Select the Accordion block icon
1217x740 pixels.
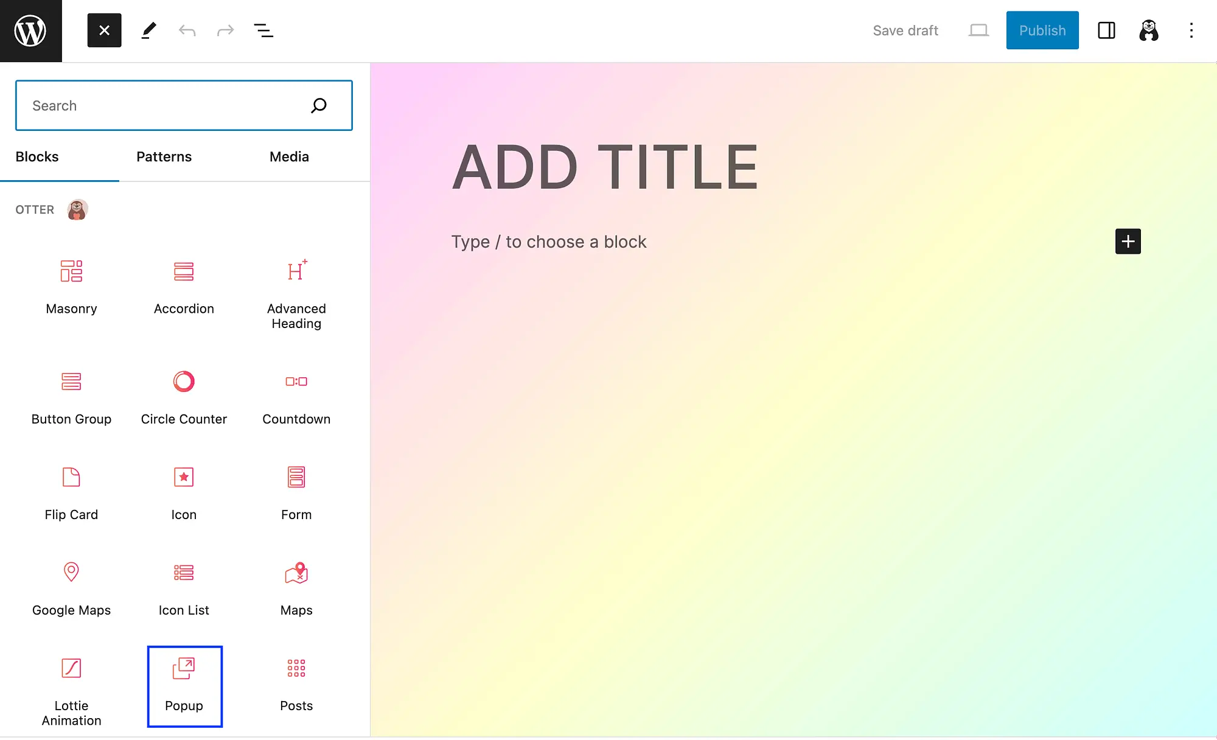pyautogui.click(x=183, y=270)
